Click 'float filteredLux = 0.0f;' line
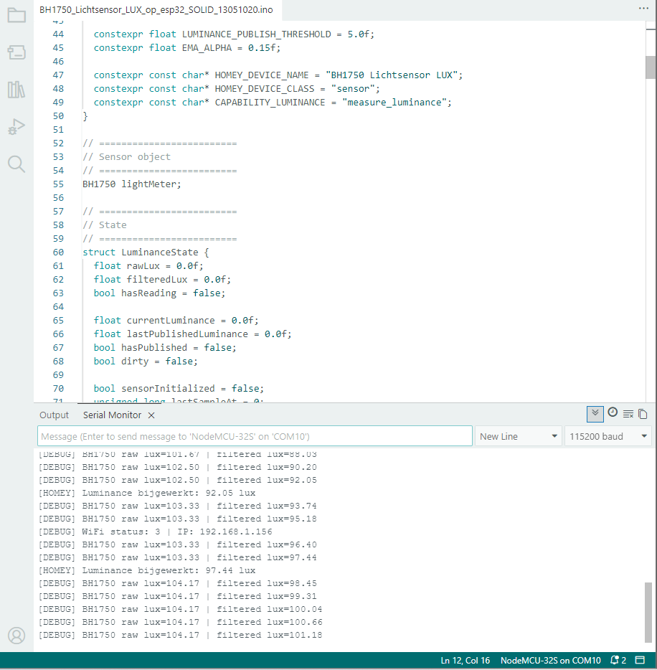This screenshot has height=670, width=657. (x=162, y=280)
